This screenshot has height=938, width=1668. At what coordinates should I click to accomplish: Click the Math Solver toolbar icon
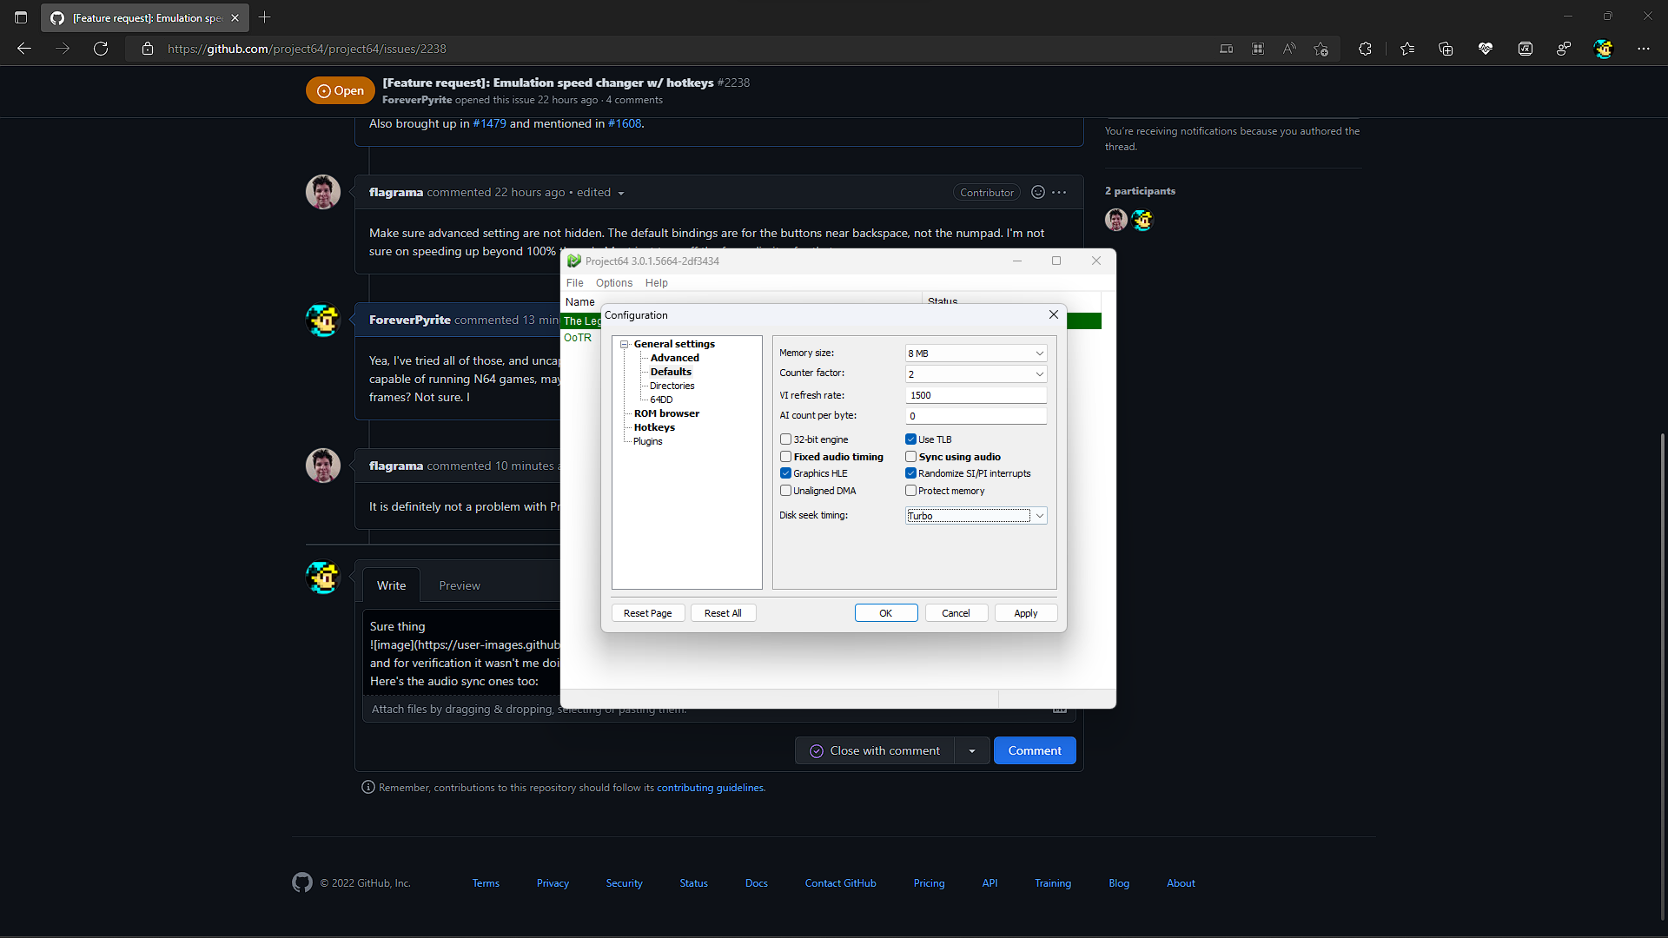(1525, 49)
